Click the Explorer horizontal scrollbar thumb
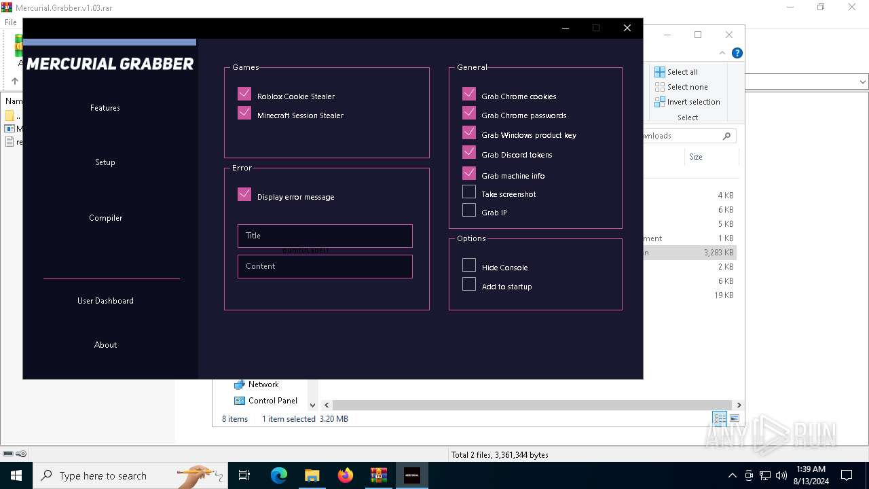 [x=532, y=405]
